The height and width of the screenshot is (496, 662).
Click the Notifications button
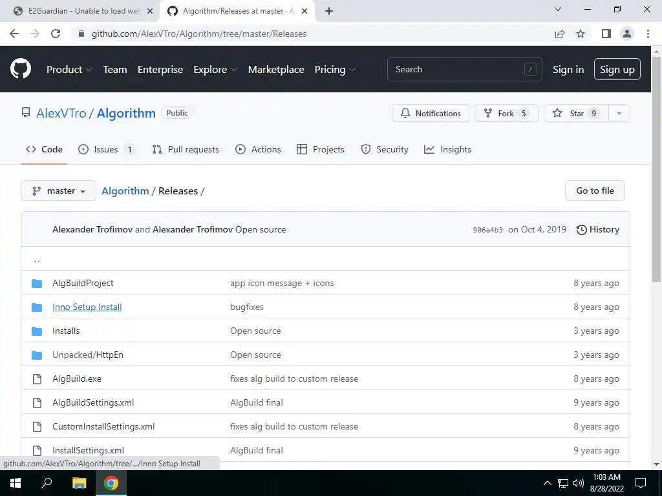click(430, 113)
